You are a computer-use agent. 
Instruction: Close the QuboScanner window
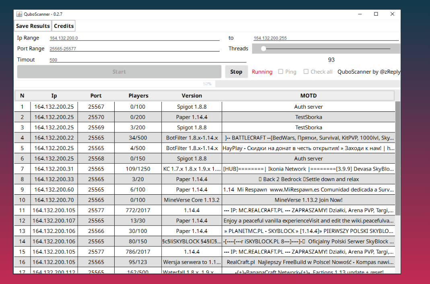pos(393,14)
